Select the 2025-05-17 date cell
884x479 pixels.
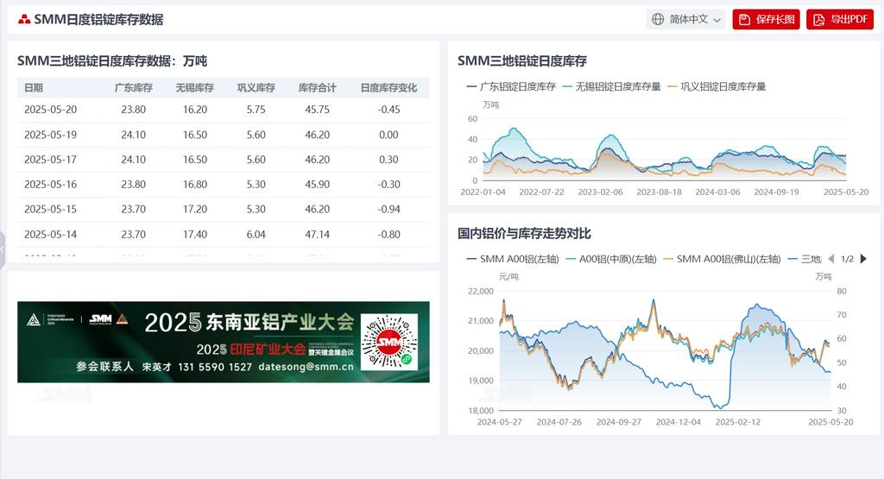(x=50, y=160)
